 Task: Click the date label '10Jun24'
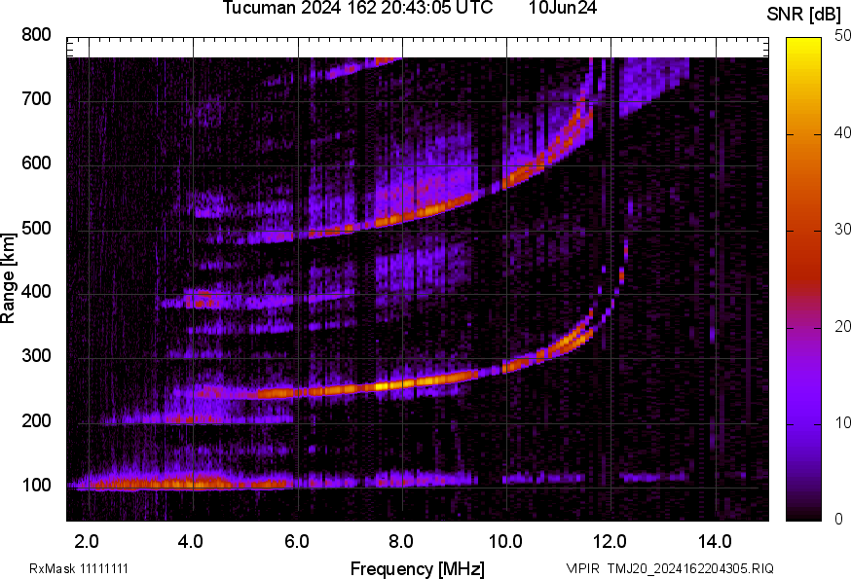(562, 8)
